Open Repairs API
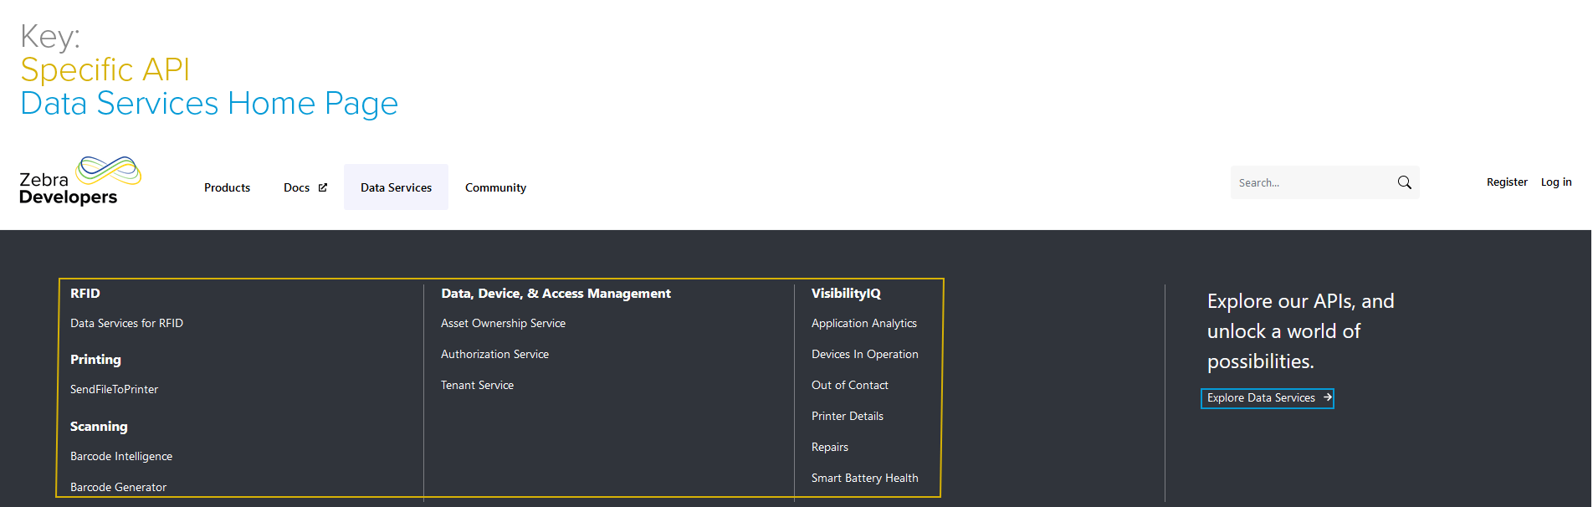This screenshot has width=1593, height=507. point(830,447)
